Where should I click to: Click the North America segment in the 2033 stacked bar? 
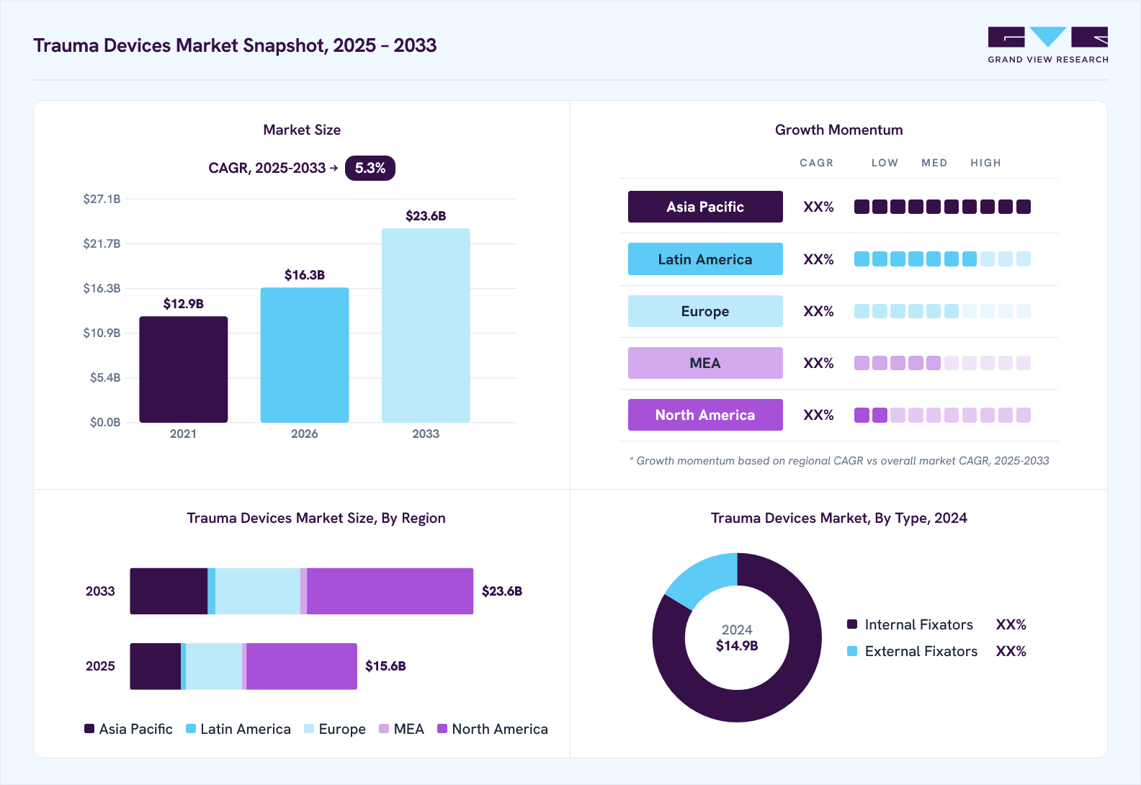tap(390, 591)
